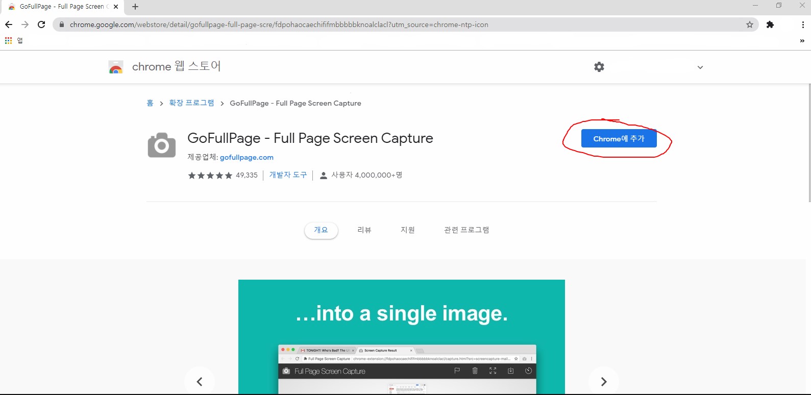The height and width of the screenshot is (395, 811).
Task: Open web store settings gear
Action: coord(599,67)
